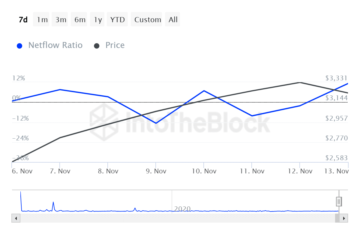
Task: Switch chart to 1y range
Action: tap(98, 20)
